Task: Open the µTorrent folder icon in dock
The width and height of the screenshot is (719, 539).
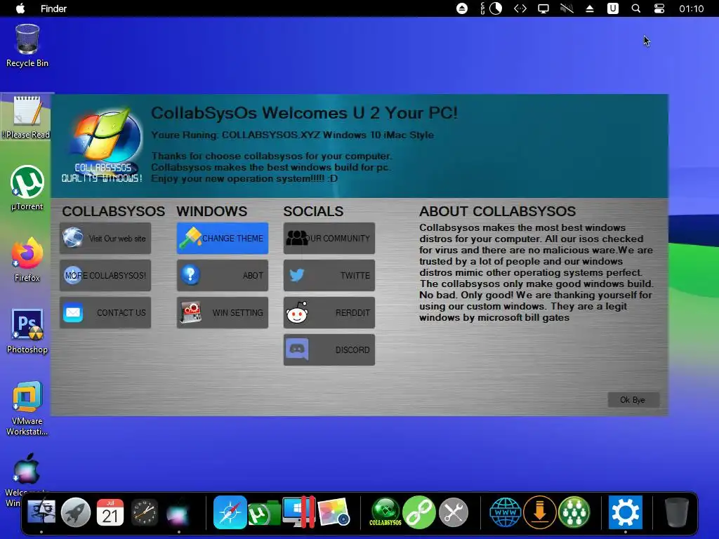Action: [x=264, y=513]
